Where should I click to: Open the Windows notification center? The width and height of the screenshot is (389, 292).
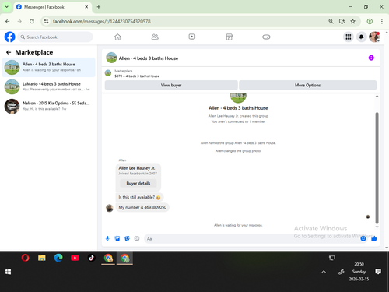coord(378,272)
